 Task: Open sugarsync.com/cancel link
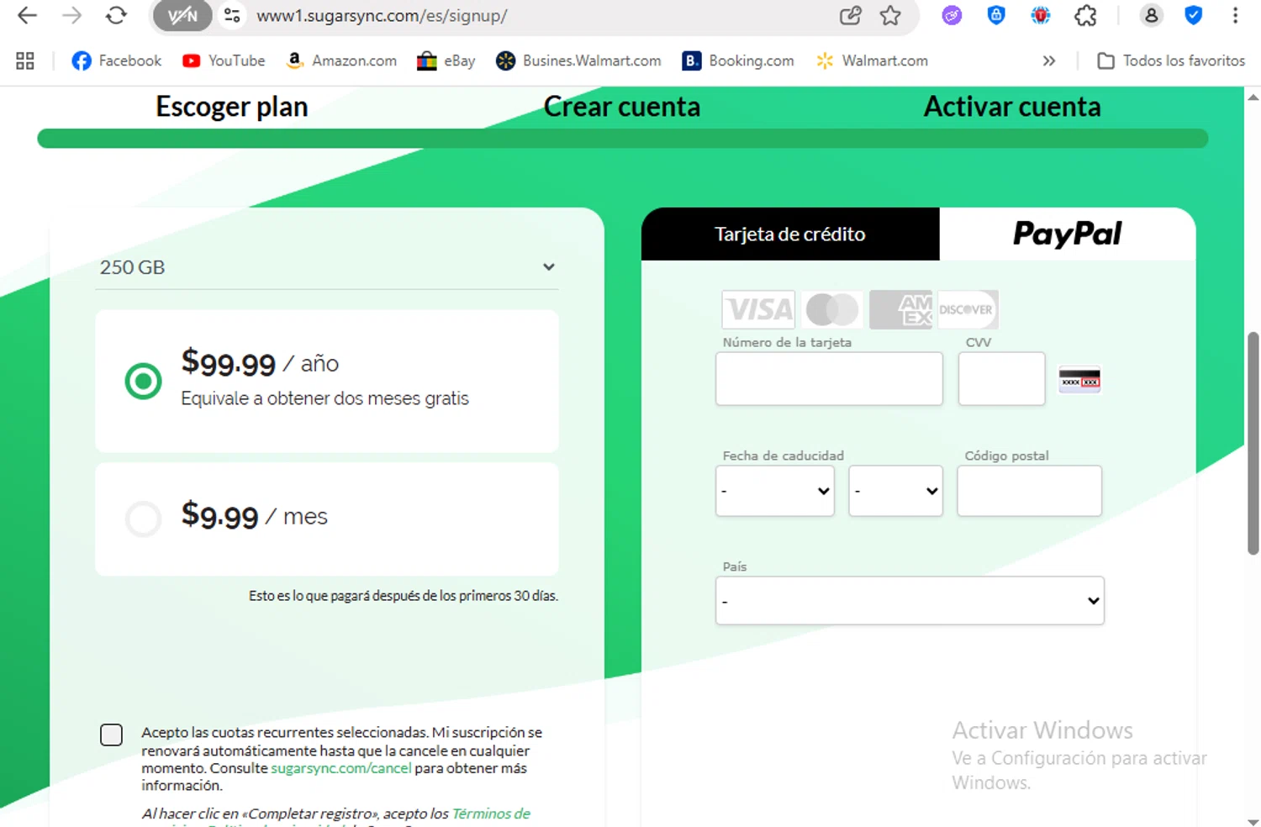(341, 768)
